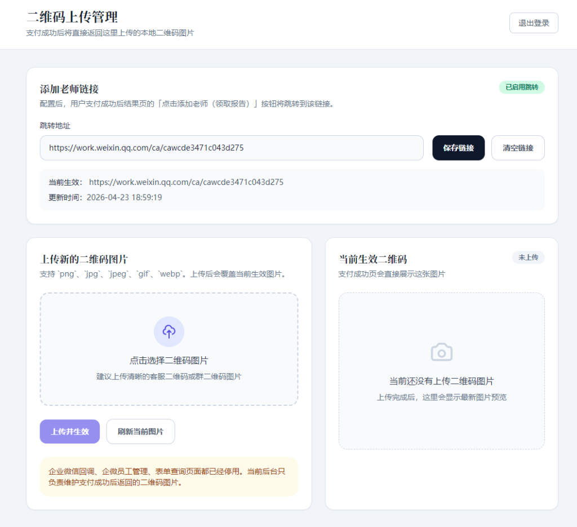577x527 pixels.
Task: Clear the link using 清空链接
Action: pyautogui.click(x=517, y=148)
